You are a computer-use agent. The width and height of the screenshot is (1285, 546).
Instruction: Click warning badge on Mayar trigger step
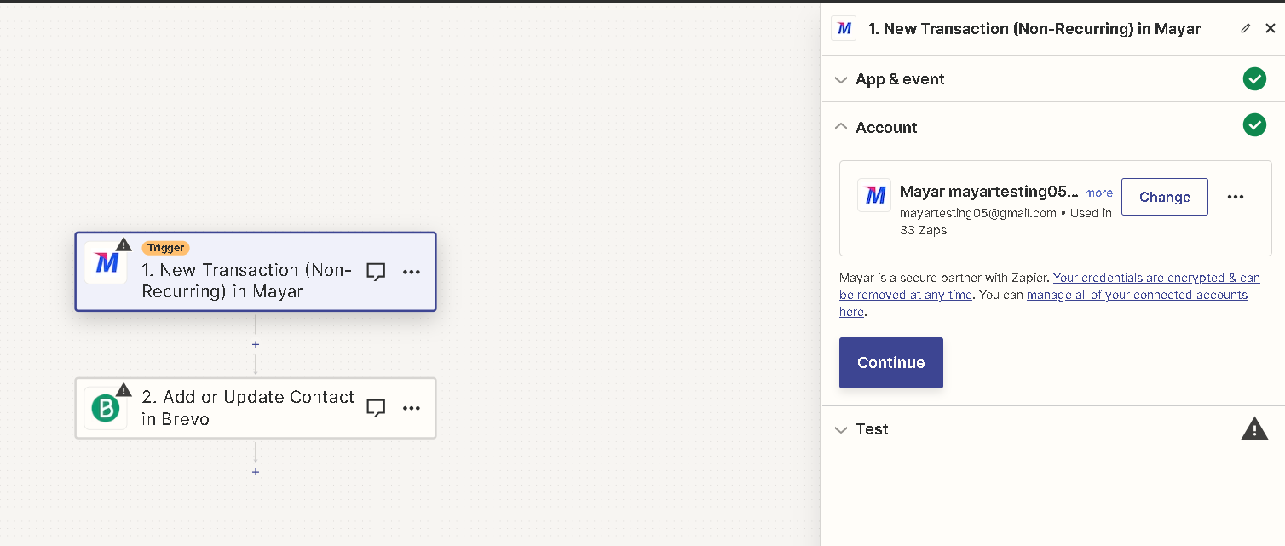pyautogui.click(x=124, y=244)
